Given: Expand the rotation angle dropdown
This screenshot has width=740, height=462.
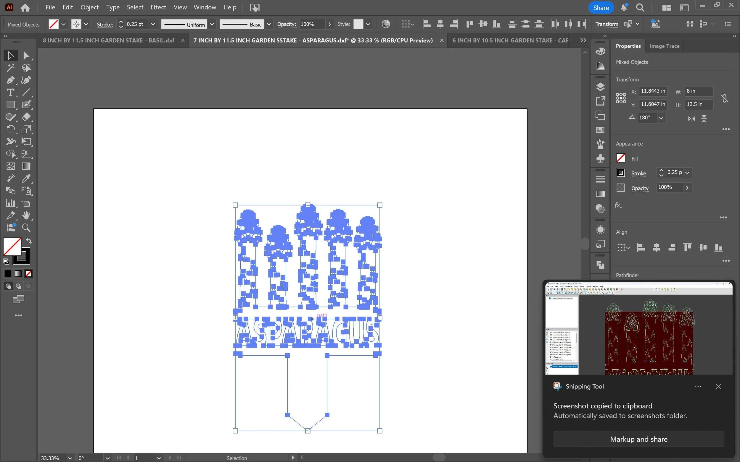Looking at the screenshot, I should [x=661, y=118].
